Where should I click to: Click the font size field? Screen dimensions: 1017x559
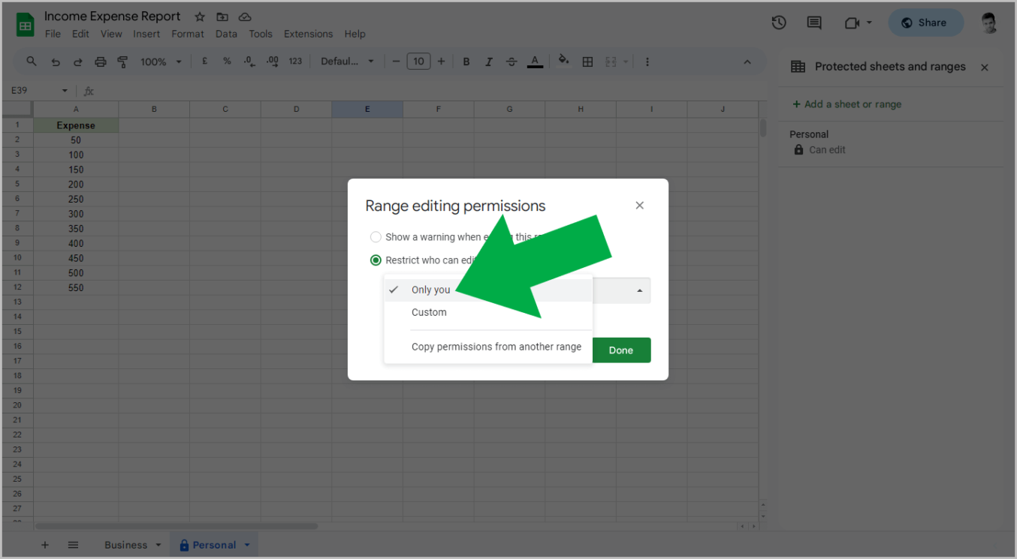click(418, 62)
